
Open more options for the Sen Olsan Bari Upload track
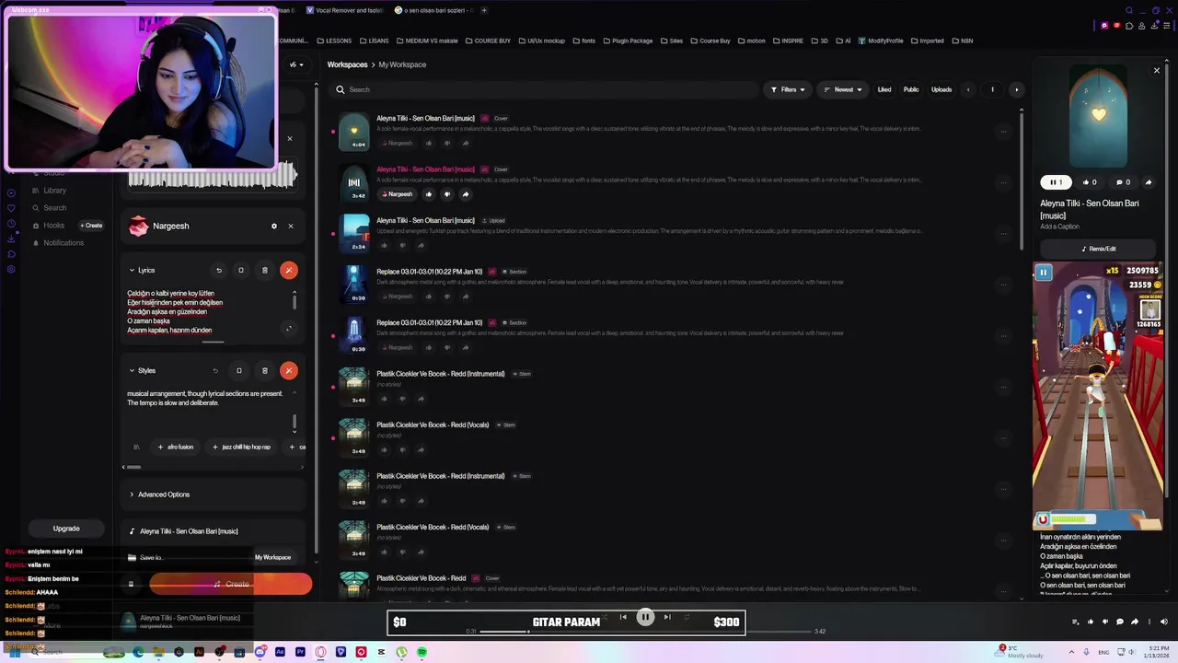coord(1003,233)
